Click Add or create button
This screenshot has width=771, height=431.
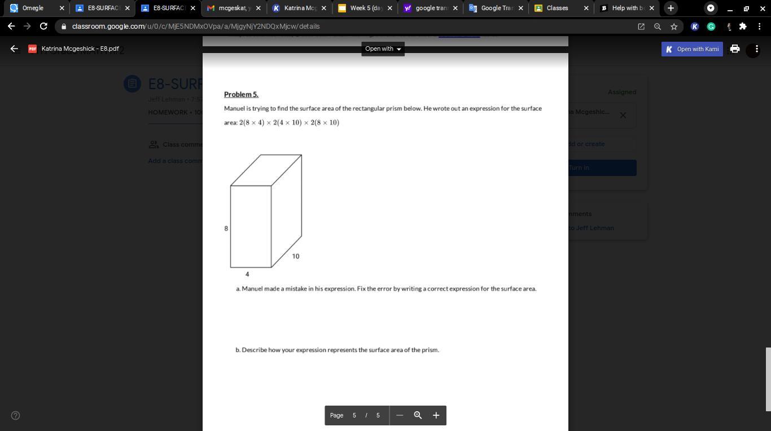point(602,144)
